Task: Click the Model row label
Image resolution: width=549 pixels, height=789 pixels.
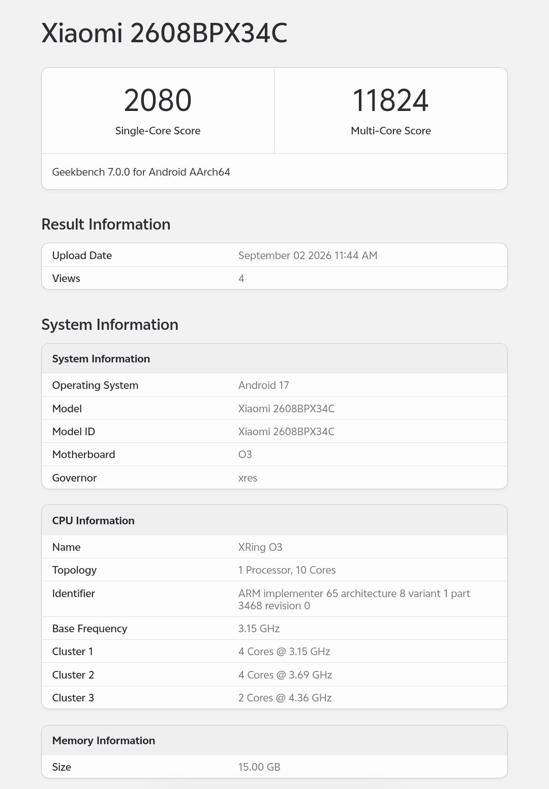Action: coord(67,409)
